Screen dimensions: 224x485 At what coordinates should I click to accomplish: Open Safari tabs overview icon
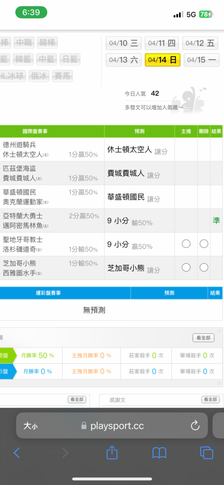(207, 453)
